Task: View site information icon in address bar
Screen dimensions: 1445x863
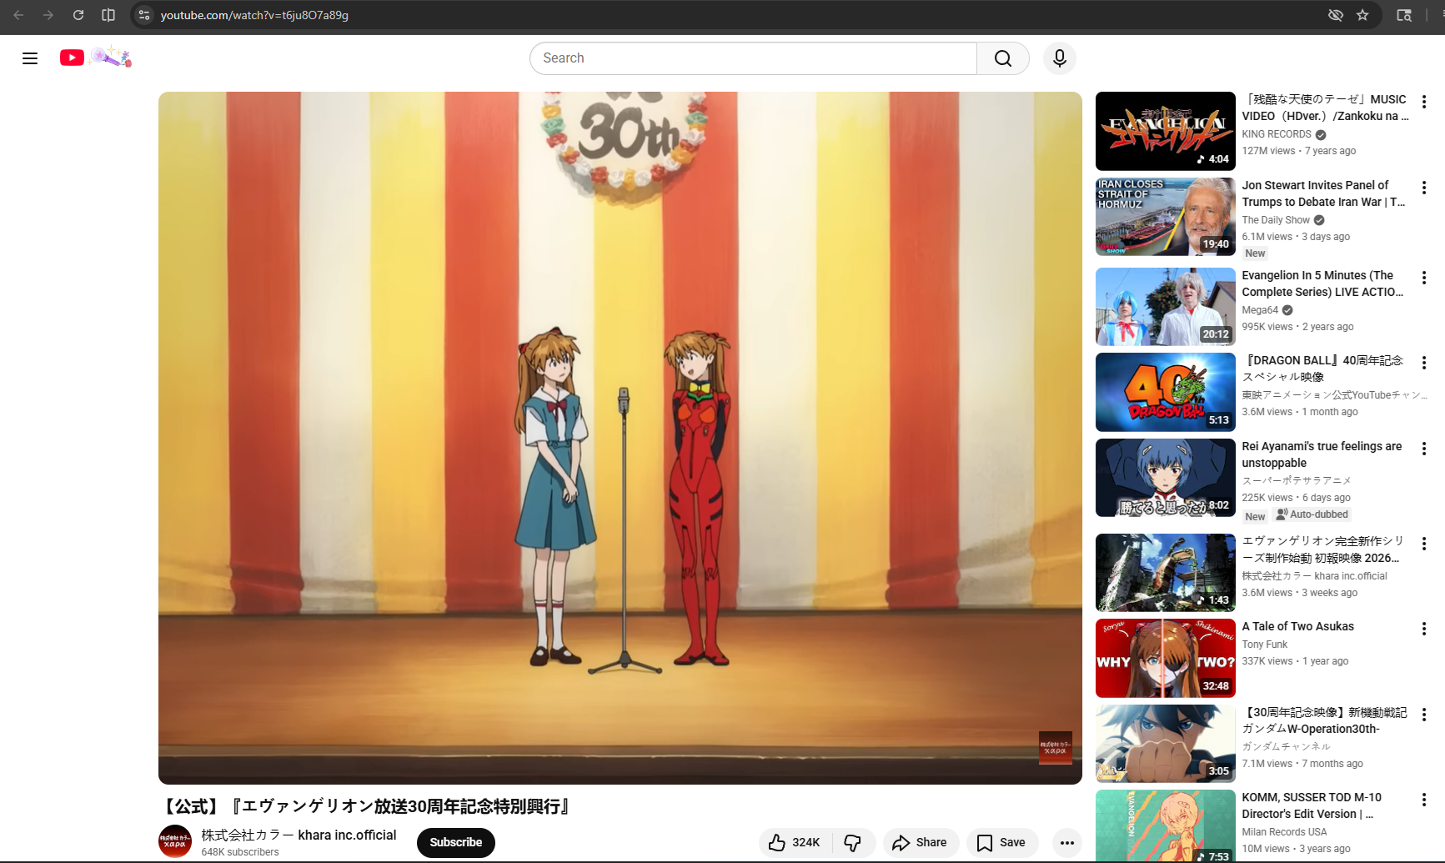Action: [x=144, y=15]
